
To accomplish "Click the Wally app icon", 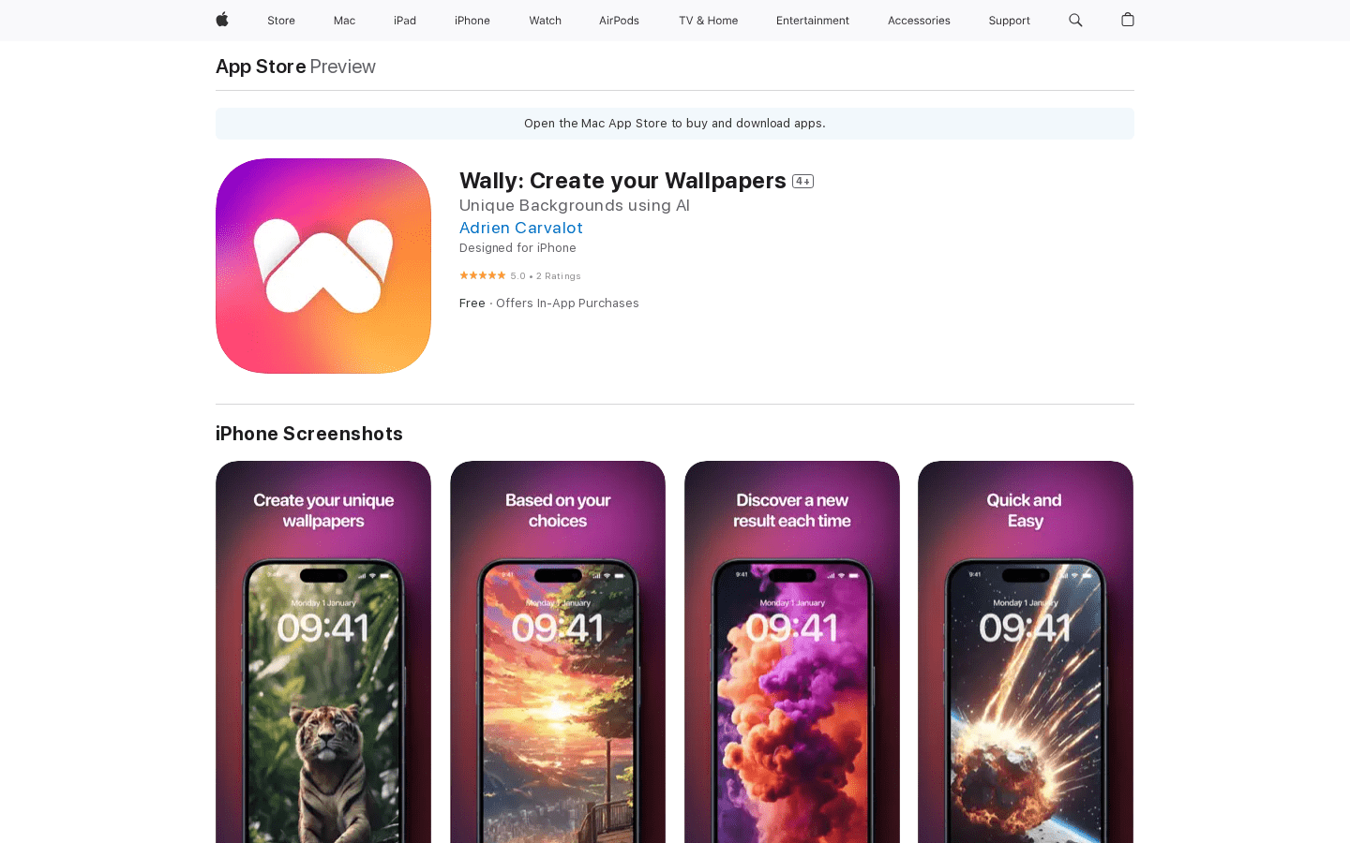I will (x=323, y=266).
